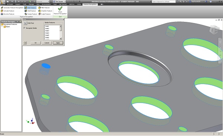Screen dimensions: 223x136
Task: Open the View ribbon tab
Action: tap(38, 4)
